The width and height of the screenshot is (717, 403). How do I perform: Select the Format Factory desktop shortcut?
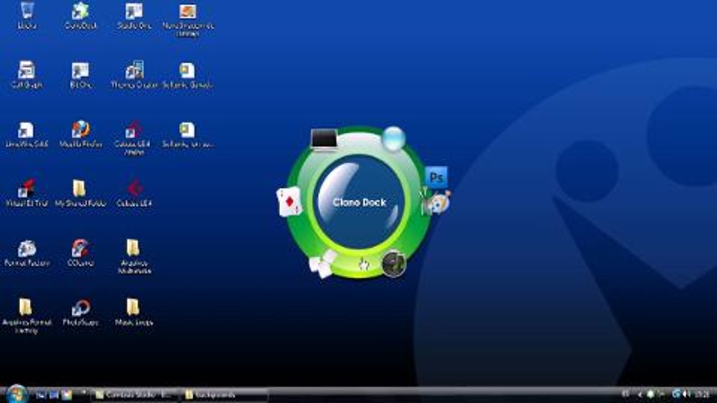point(26,253)
